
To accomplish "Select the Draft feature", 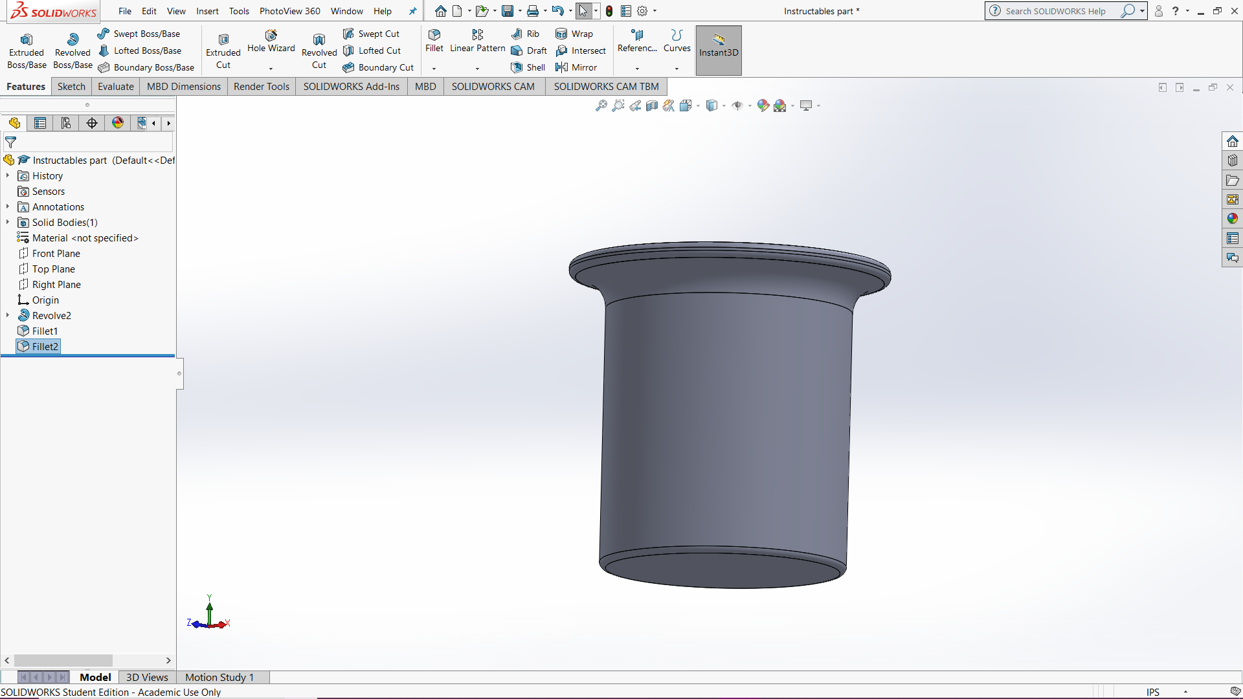I will [530, 50].
